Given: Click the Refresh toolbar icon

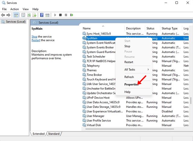Looking at the screenshot, I should (x=29, y=15).
